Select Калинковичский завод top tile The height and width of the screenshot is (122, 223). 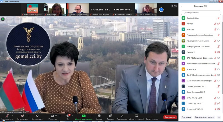pos(123,9)
